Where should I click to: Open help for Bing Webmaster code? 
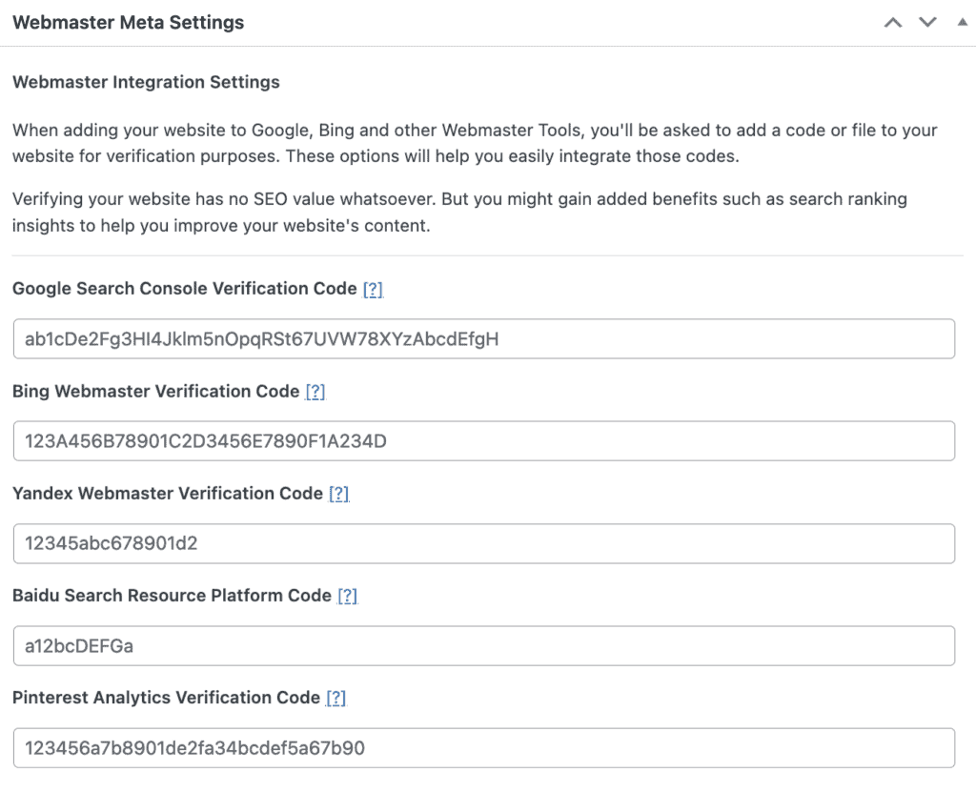pyautogui.click(x=315, y=392)
